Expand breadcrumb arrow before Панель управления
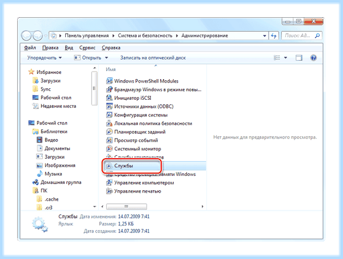This screenshot has width=343, height=259. coord(61,36)
